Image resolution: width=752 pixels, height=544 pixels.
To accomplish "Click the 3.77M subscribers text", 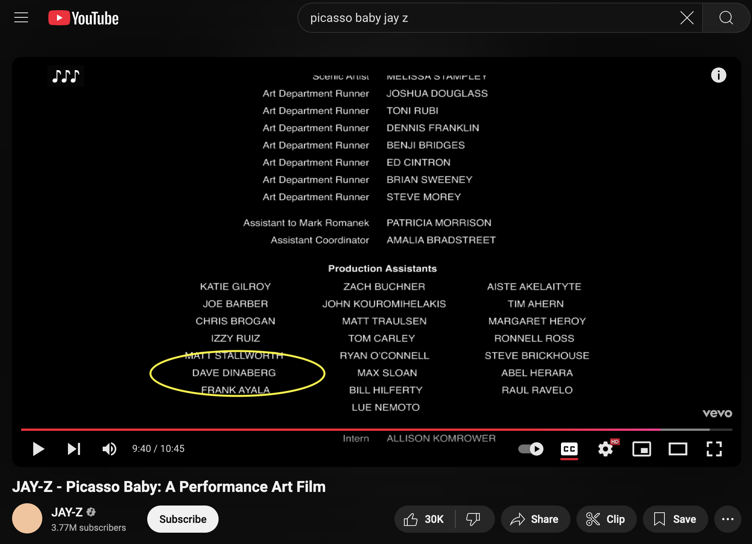I will click(x=89, y=527).
